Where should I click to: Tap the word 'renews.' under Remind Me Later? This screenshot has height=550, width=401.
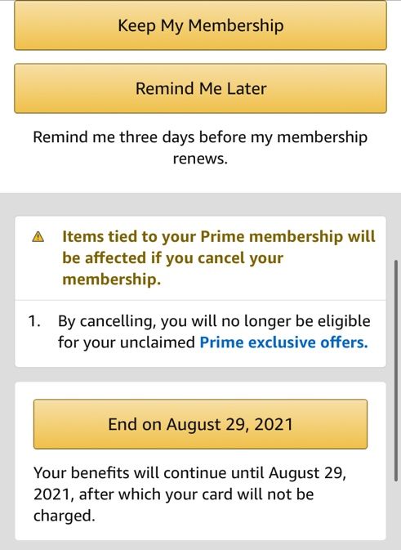200,159
